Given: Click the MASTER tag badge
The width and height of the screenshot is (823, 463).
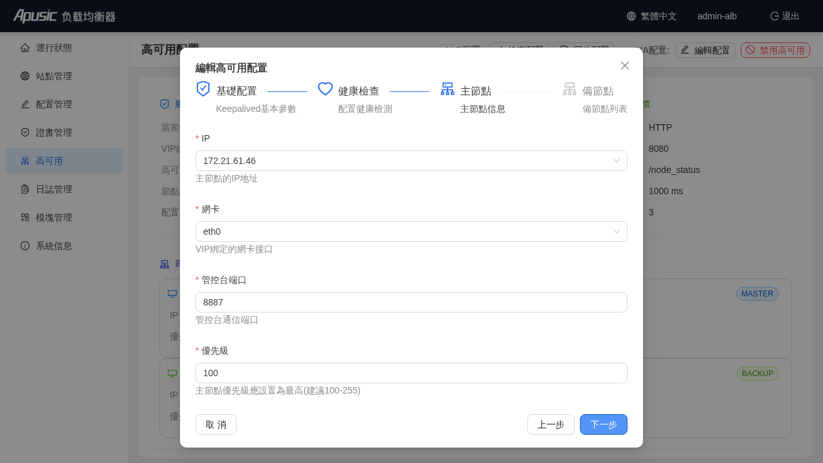Looking at the screenshot, I should tap(757, 294).
